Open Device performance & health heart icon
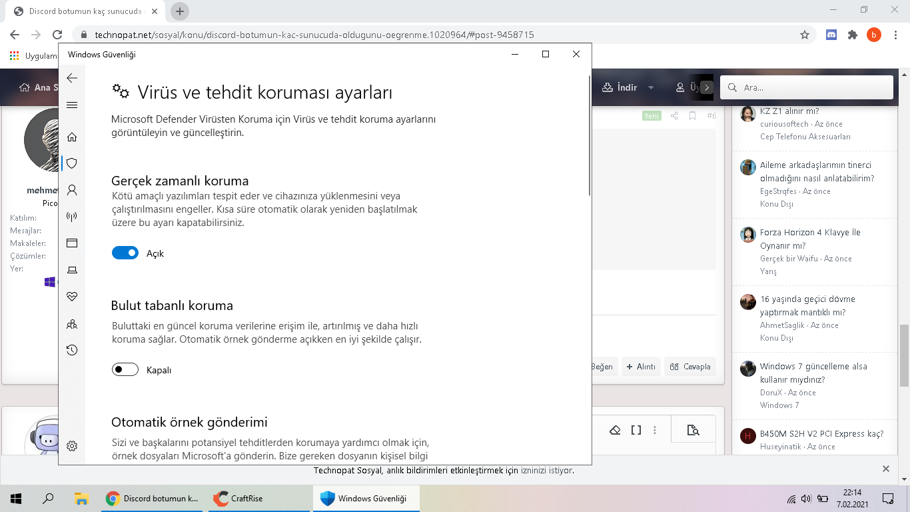Image resolution: width=910 pixels, height=512 pixels. (x=72, y=297)
